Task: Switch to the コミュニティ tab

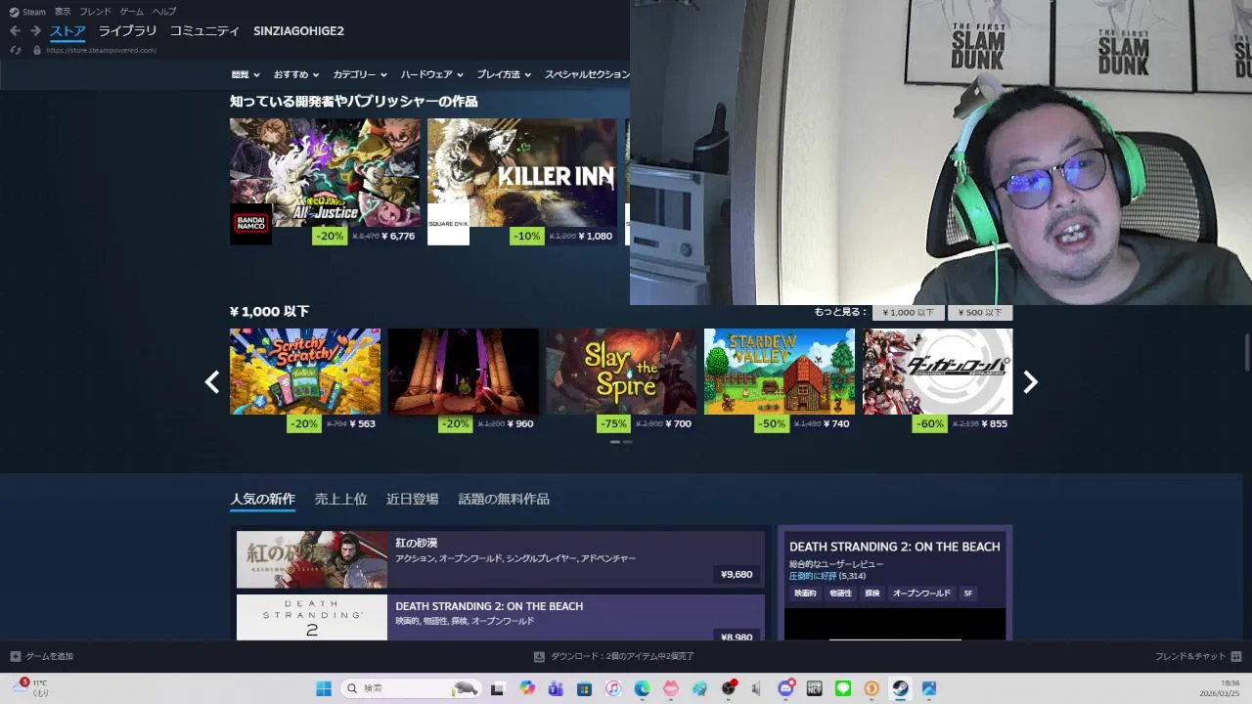Action: 204,31
